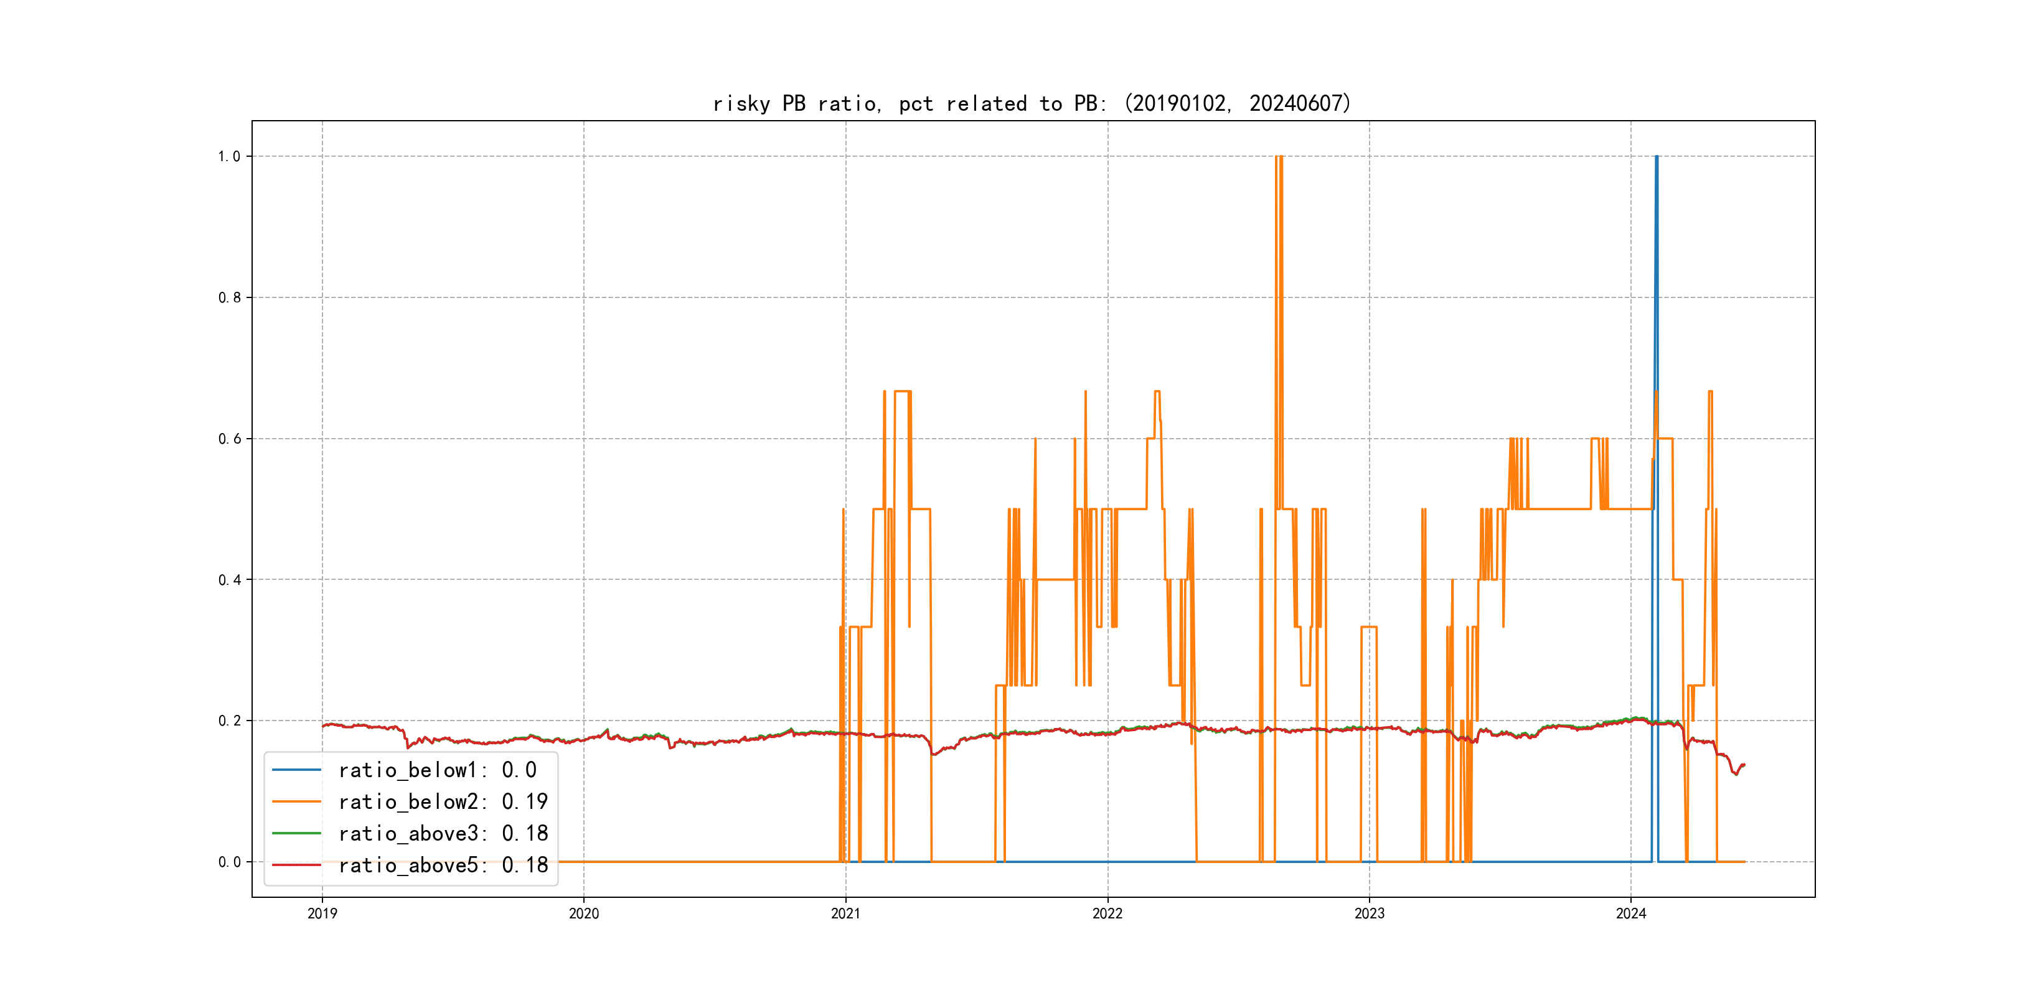
Task: Click the 2024 x-axis tick label
Action: point(1631,913)
